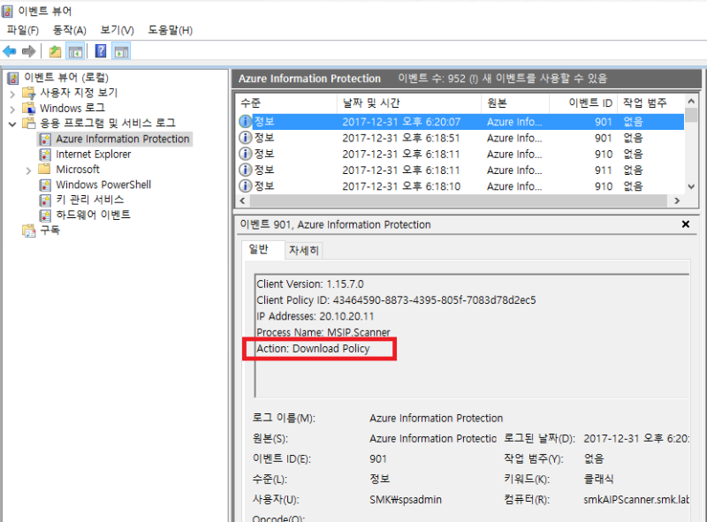Select the event 910 row at 6:18:11
Viewport: 707px width, 522px height.
[x=398, y=154]
